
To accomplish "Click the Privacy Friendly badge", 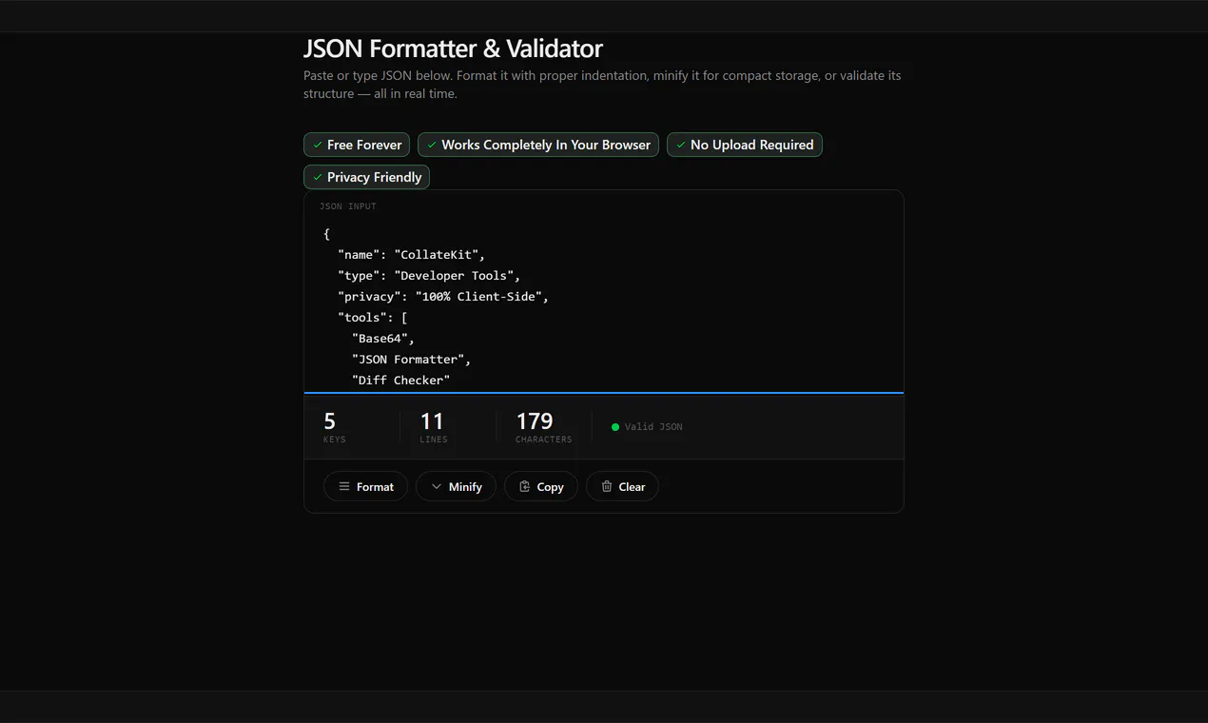I will 366,177.
